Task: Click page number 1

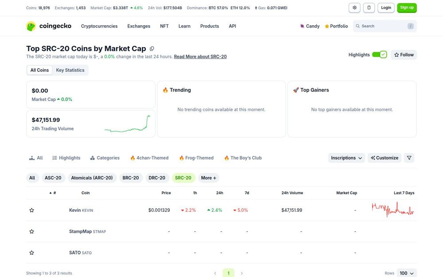Action: pos(229,273)
